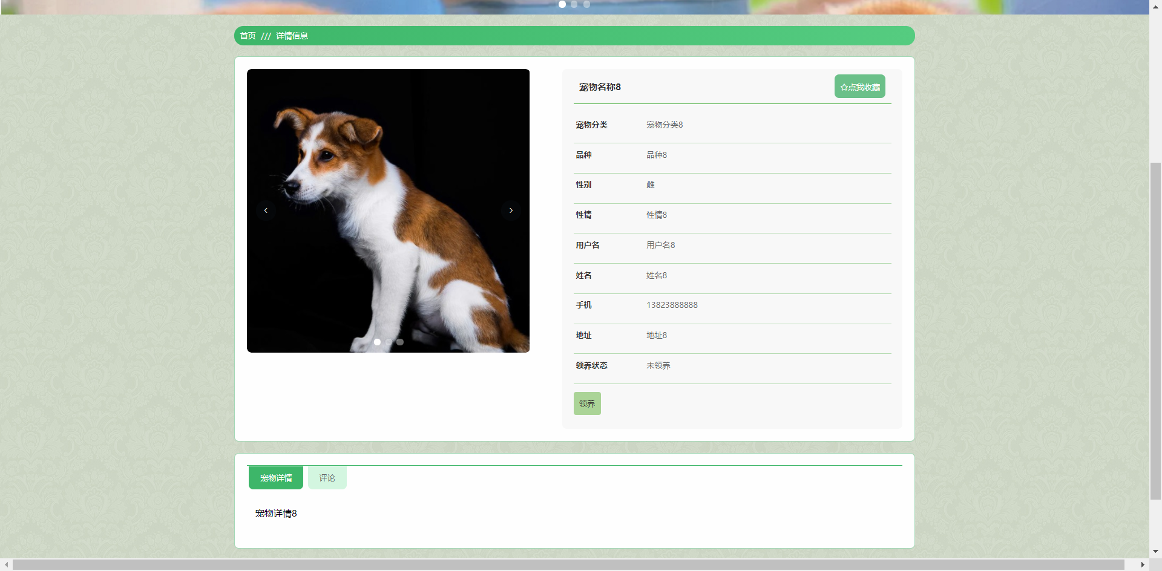This screenshot has height=571, width=1162.
Task: Click the scroll left arrow at the bottom
Action: coord(6,564)
